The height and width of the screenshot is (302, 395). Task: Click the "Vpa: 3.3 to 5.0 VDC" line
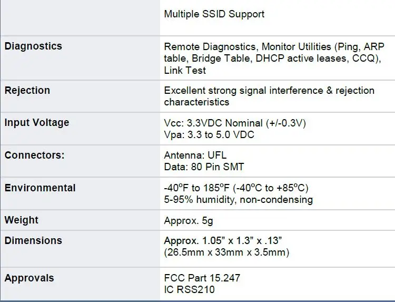click(x=209, y=135)
